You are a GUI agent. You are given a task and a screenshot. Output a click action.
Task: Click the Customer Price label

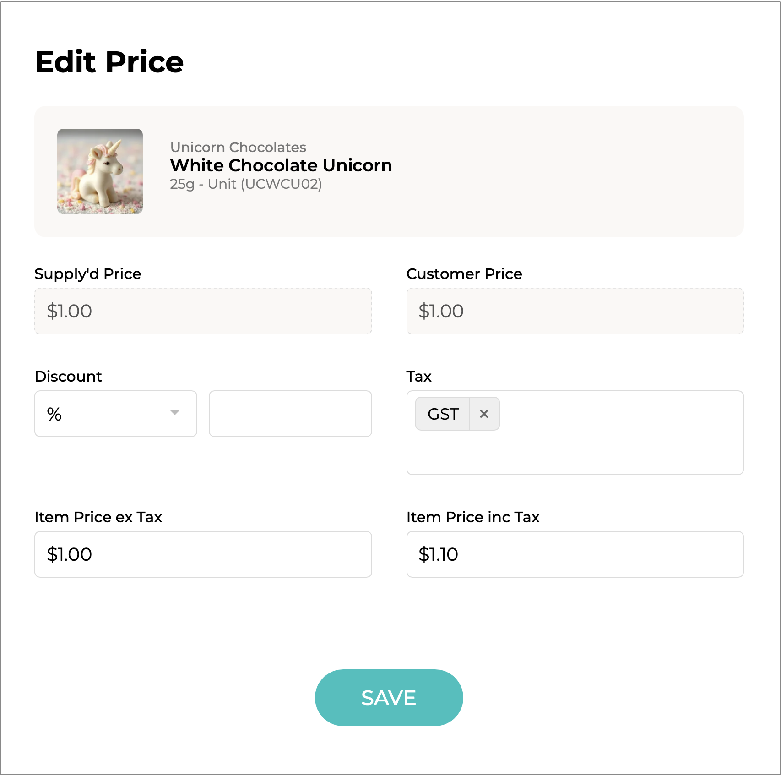464,274
